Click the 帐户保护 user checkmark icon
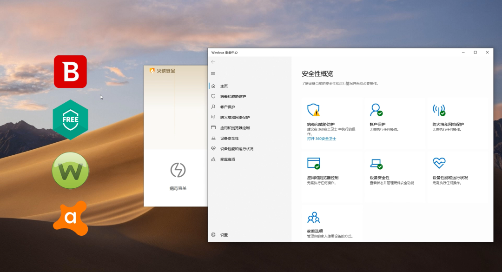502x272 pixels. (376, 110)
